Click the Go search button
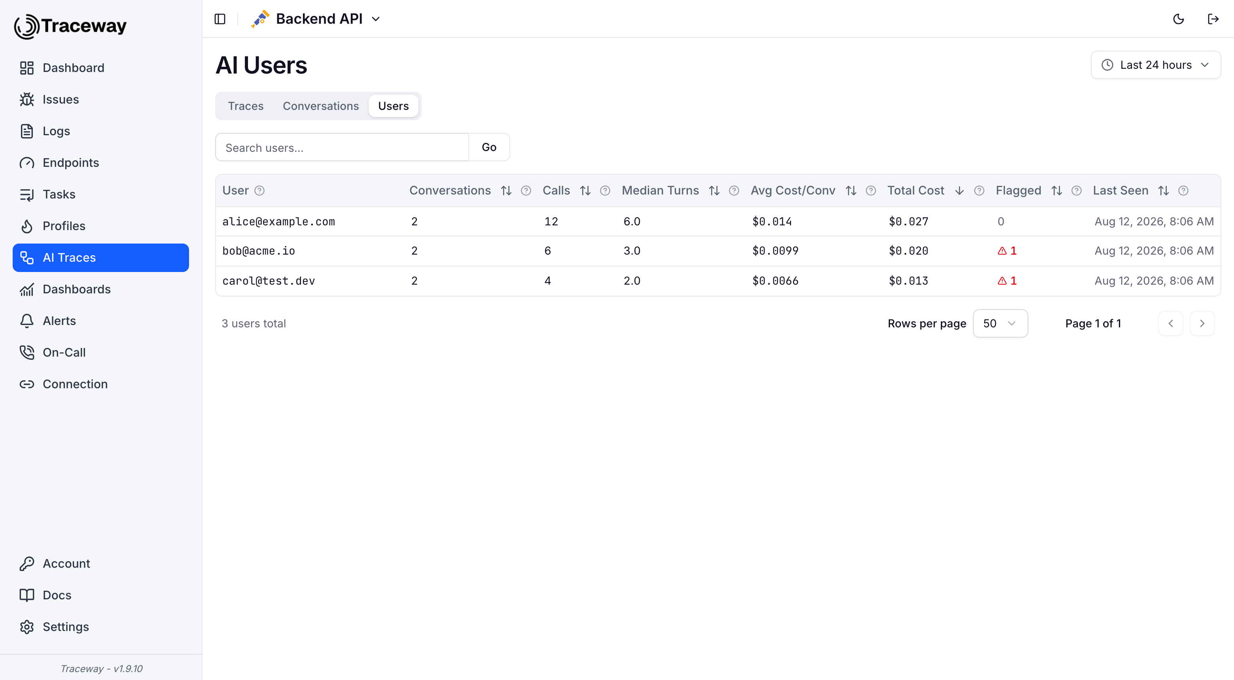The image size is (1234, 680). 488,147
